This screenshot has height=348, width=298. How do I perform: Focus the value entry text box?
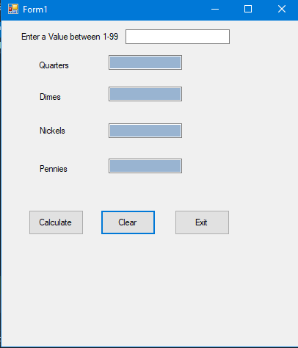click(x=178, y=37)
